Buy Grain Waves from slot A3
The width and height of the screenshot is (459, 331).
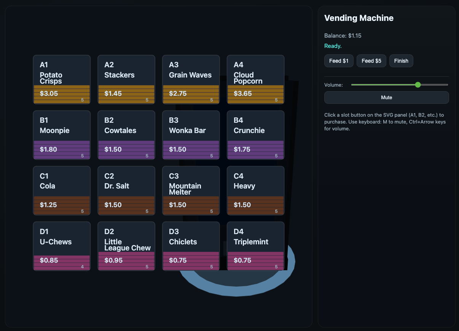(191, 79)
